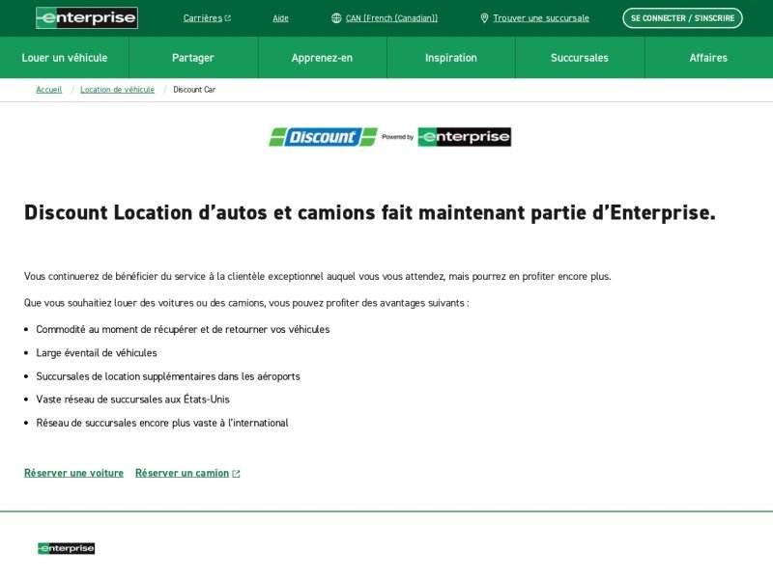Open the Louer un véhicule menu
Screen dimensions: 773x579
pyautogui.click(x=65, y=58)
